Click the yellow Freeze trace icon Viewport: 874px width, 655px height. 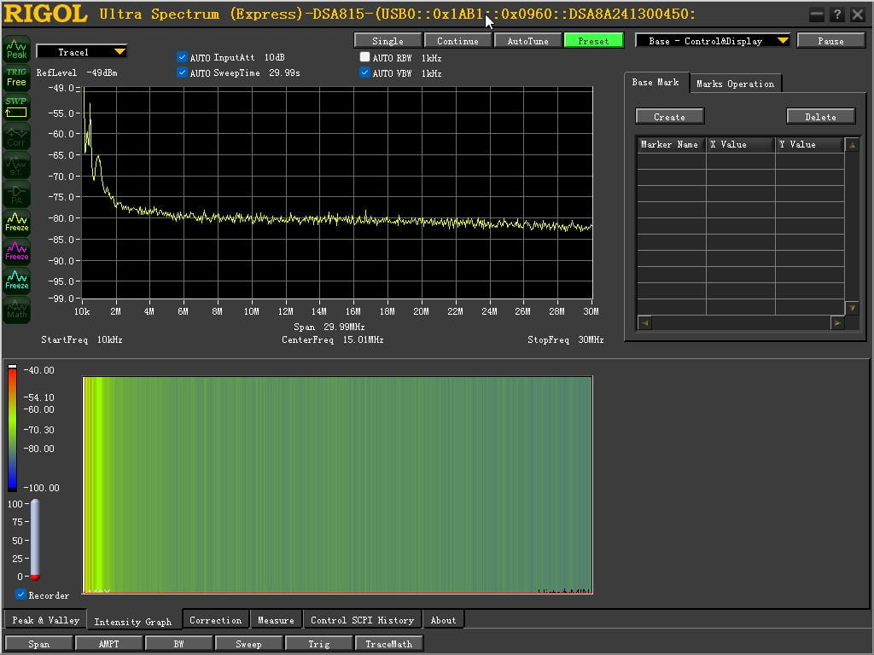click(17, 223)
